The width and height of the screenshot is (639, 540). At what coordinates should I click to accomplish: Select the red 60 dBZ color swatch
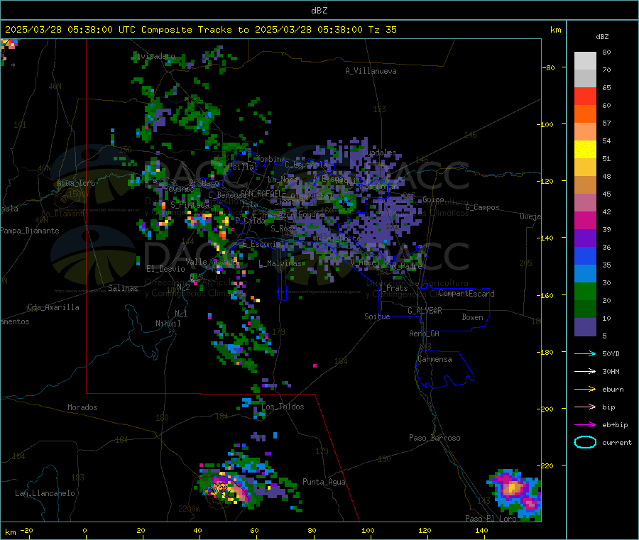tap(585, 96)
